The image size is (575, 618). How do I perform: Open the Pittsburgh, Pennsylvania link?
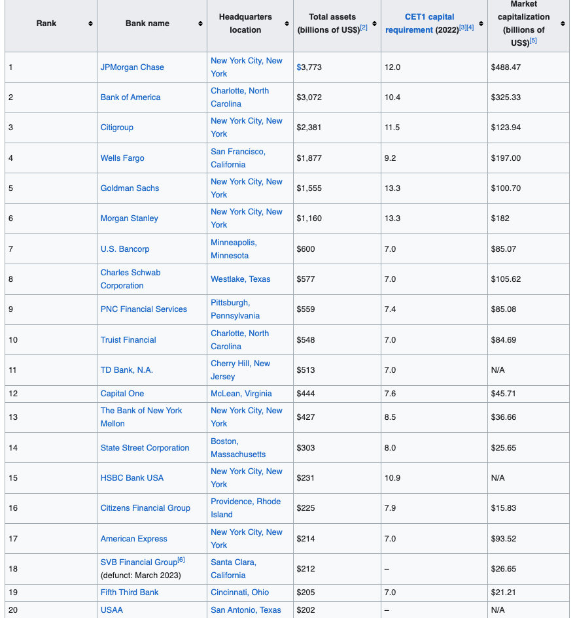[x=235, y=309]
